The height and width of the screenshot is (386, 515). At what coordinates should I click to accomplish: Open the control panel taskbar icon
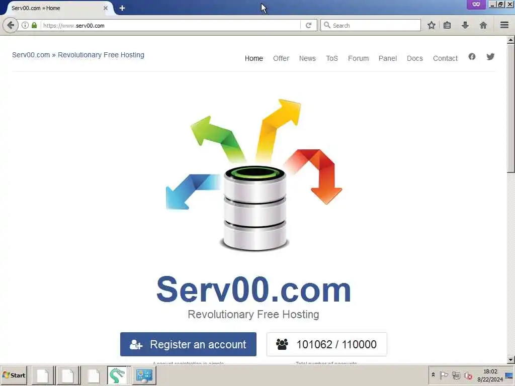(x=144, y=375)
